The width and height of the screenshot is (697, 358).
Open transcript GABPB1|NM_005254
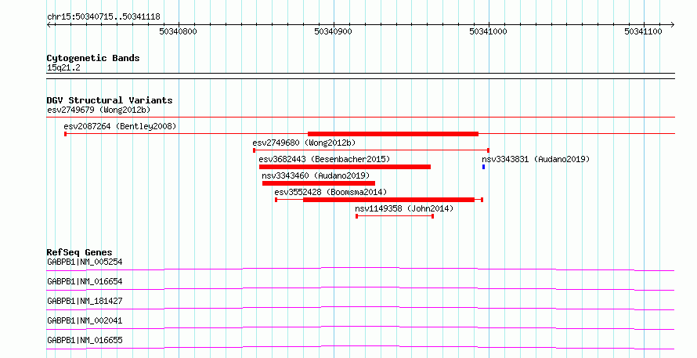click(x=85, y=262)
